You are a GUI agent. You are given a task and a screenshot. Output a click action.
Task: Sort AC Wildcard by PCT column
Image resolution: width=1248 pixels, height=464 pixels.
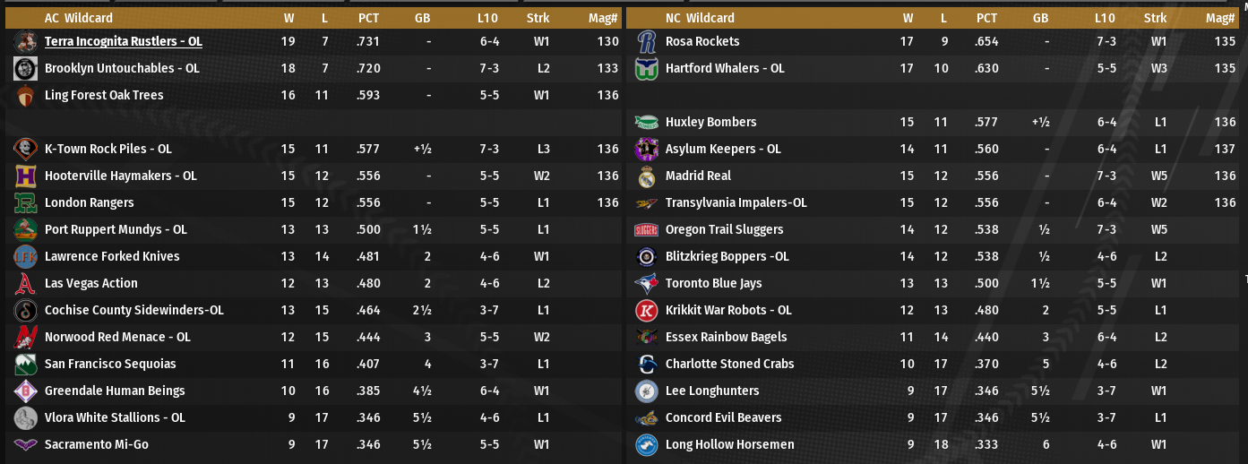click(x=368, y=18)
